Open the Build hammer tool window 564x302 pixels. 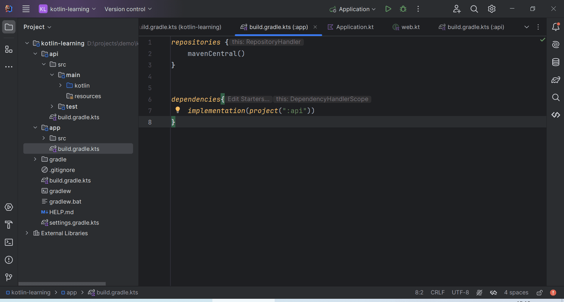(9, 225)
